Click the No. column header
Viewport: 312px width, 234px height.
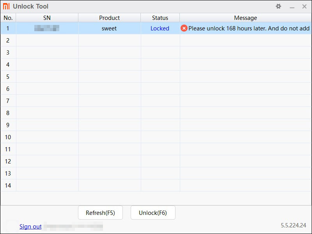tap(8, 18)
